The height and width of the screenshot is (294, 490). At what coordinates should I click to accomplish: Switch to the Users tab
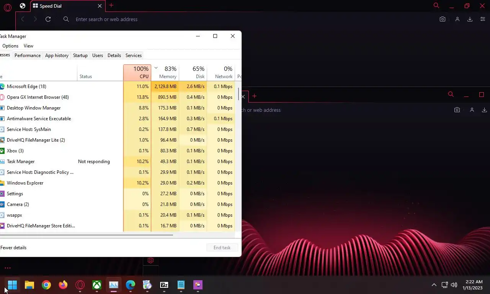98,56
